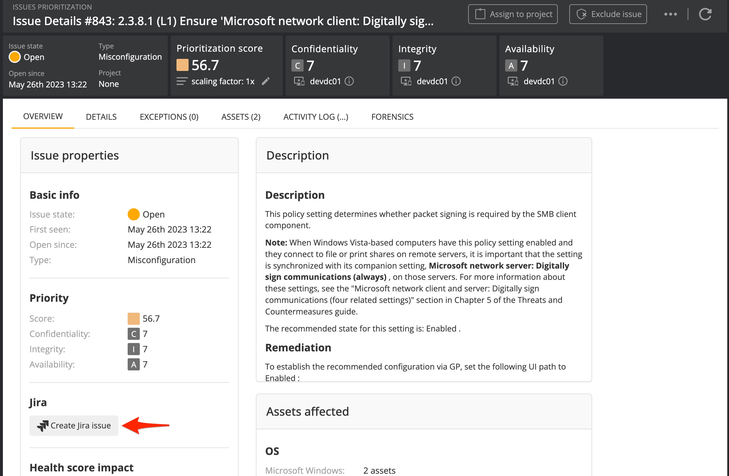Click the orange Open issue state indicator
729x476 pixels.
(x=14, y=57)
